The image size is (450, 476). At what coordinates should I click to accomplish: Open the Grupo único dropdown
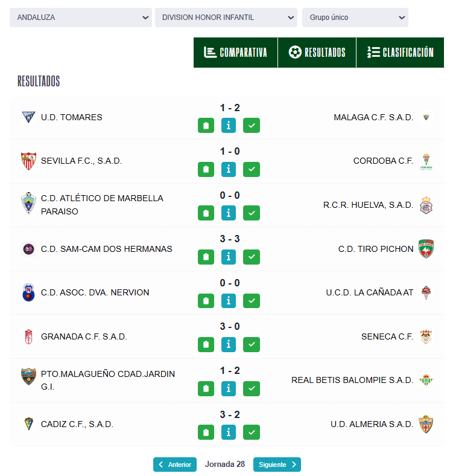355,18
